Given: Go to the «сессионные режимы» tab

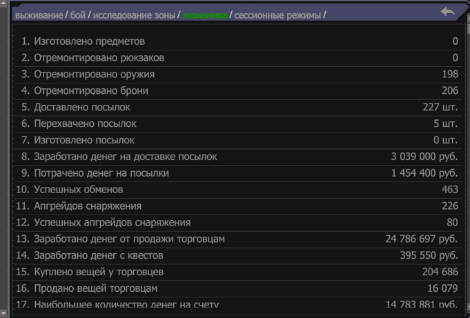Looking at the screenshot, I should coord(277,14).
